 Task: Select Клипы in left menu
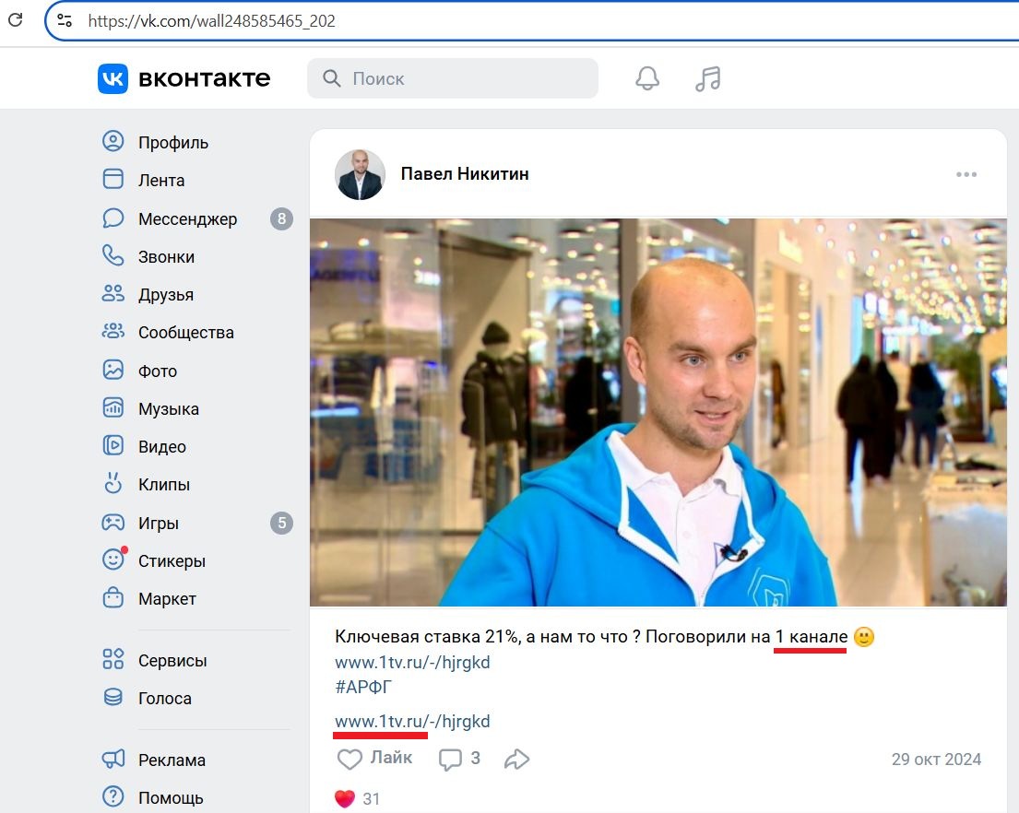163,485
